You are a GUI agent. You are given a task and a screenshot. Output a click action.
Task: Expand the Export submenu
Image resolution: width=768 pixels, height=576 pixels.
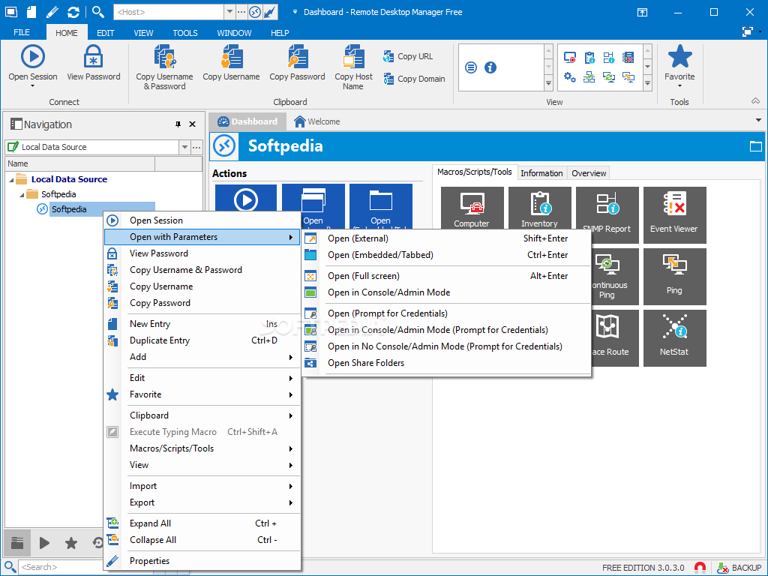[202, 503]
